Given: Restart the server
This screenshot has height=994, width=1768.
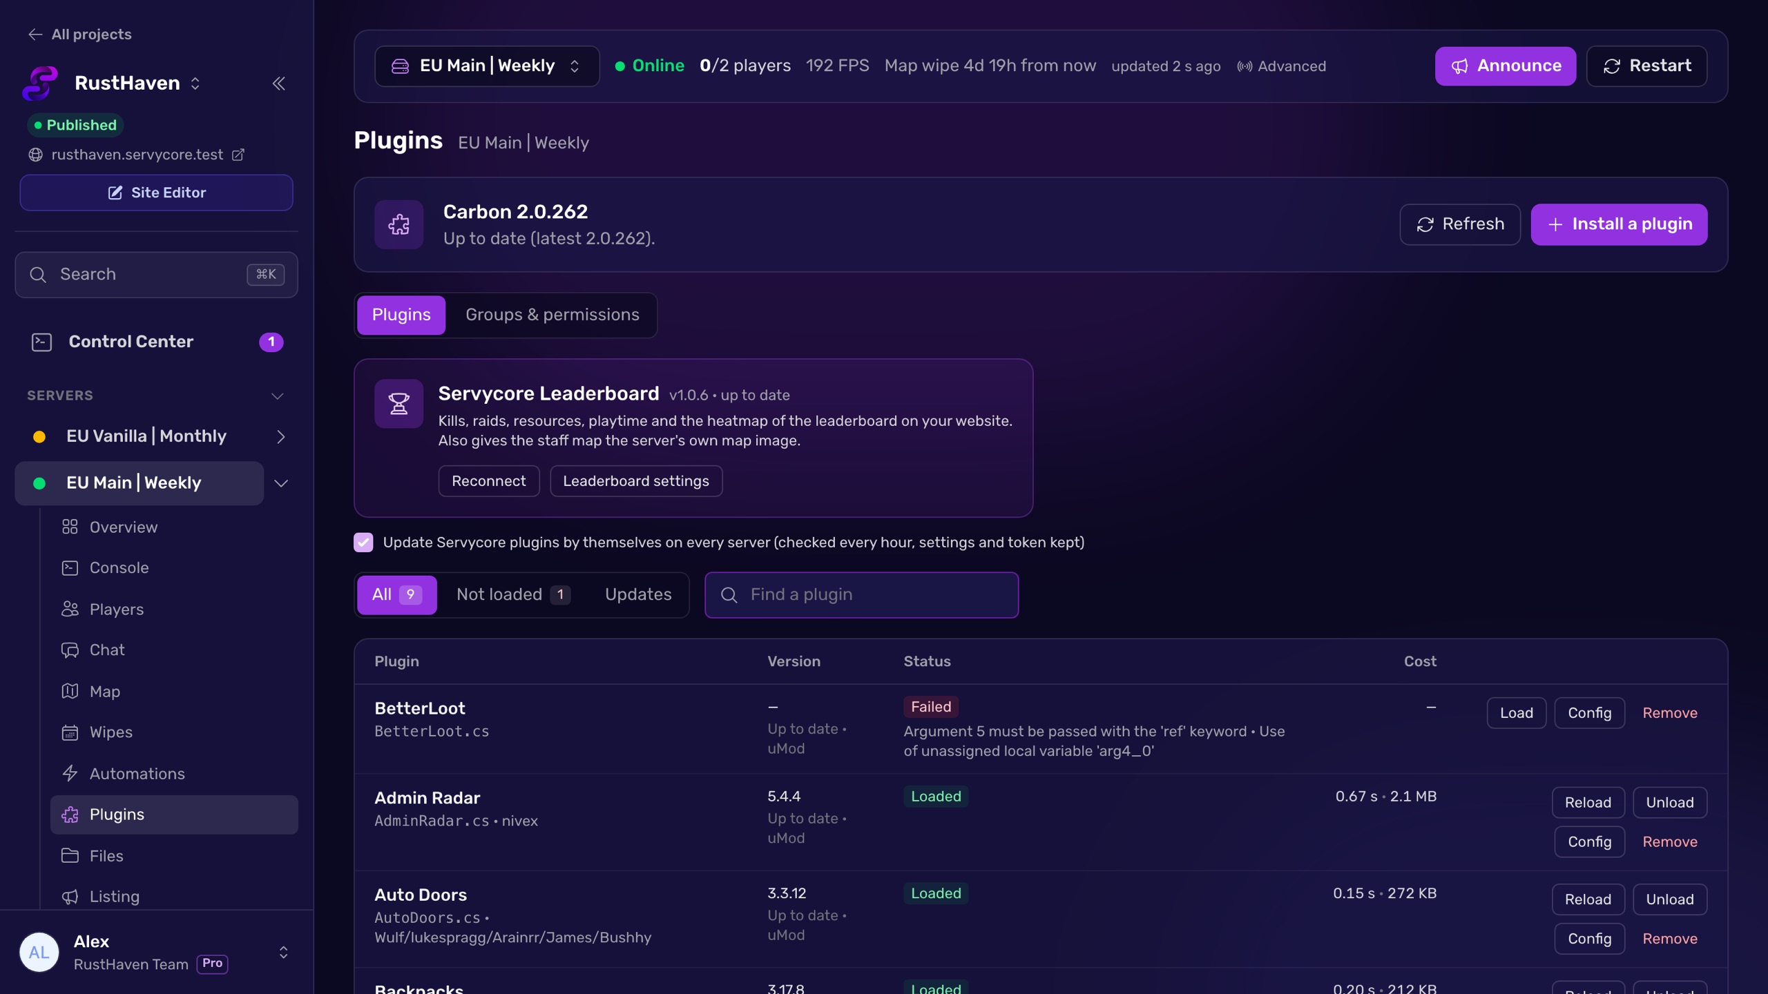Looking at the screenshot, I should (1646, 66).
